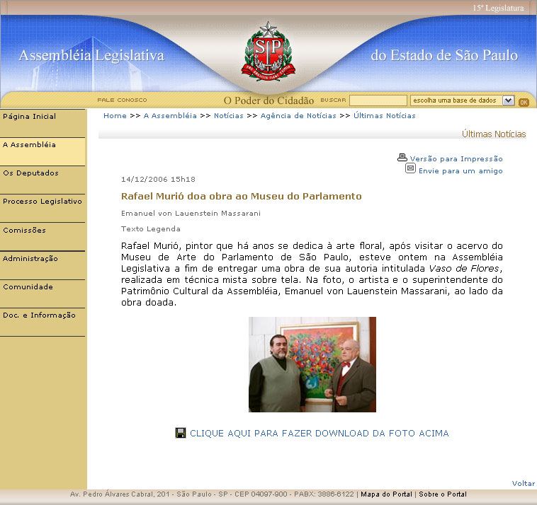537x505 pixels.
Task: Click the Voltar link at bottom right
Action: (x=523, y=483)
